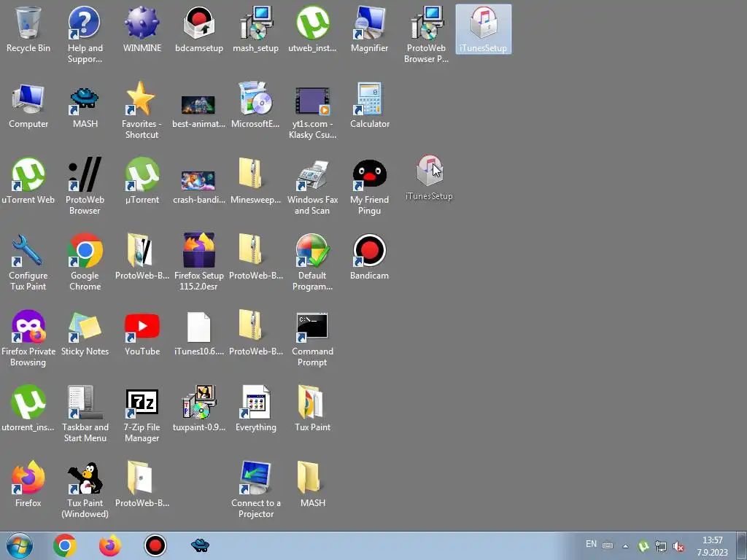
Task: Open Connect to a Projector shortcut
Action: [x=256, y=491]
